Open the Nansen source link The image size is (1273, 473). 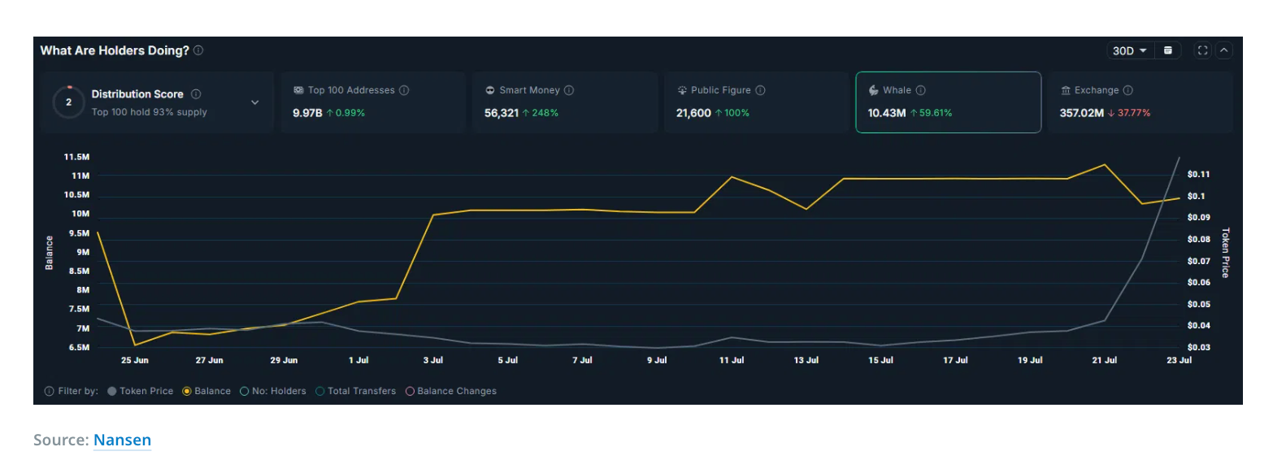click(x=122, y=440)
